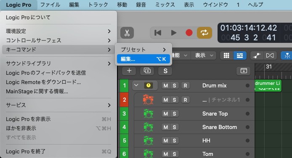Click the blue catch playhead icon
Image resolution: width=292 pixels, height=158 pixels.
(x=287, y=55)
